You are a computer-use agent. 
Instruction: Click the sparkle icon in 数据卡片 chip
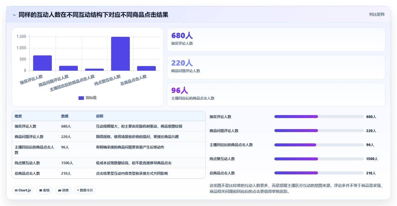click(78, 190)
